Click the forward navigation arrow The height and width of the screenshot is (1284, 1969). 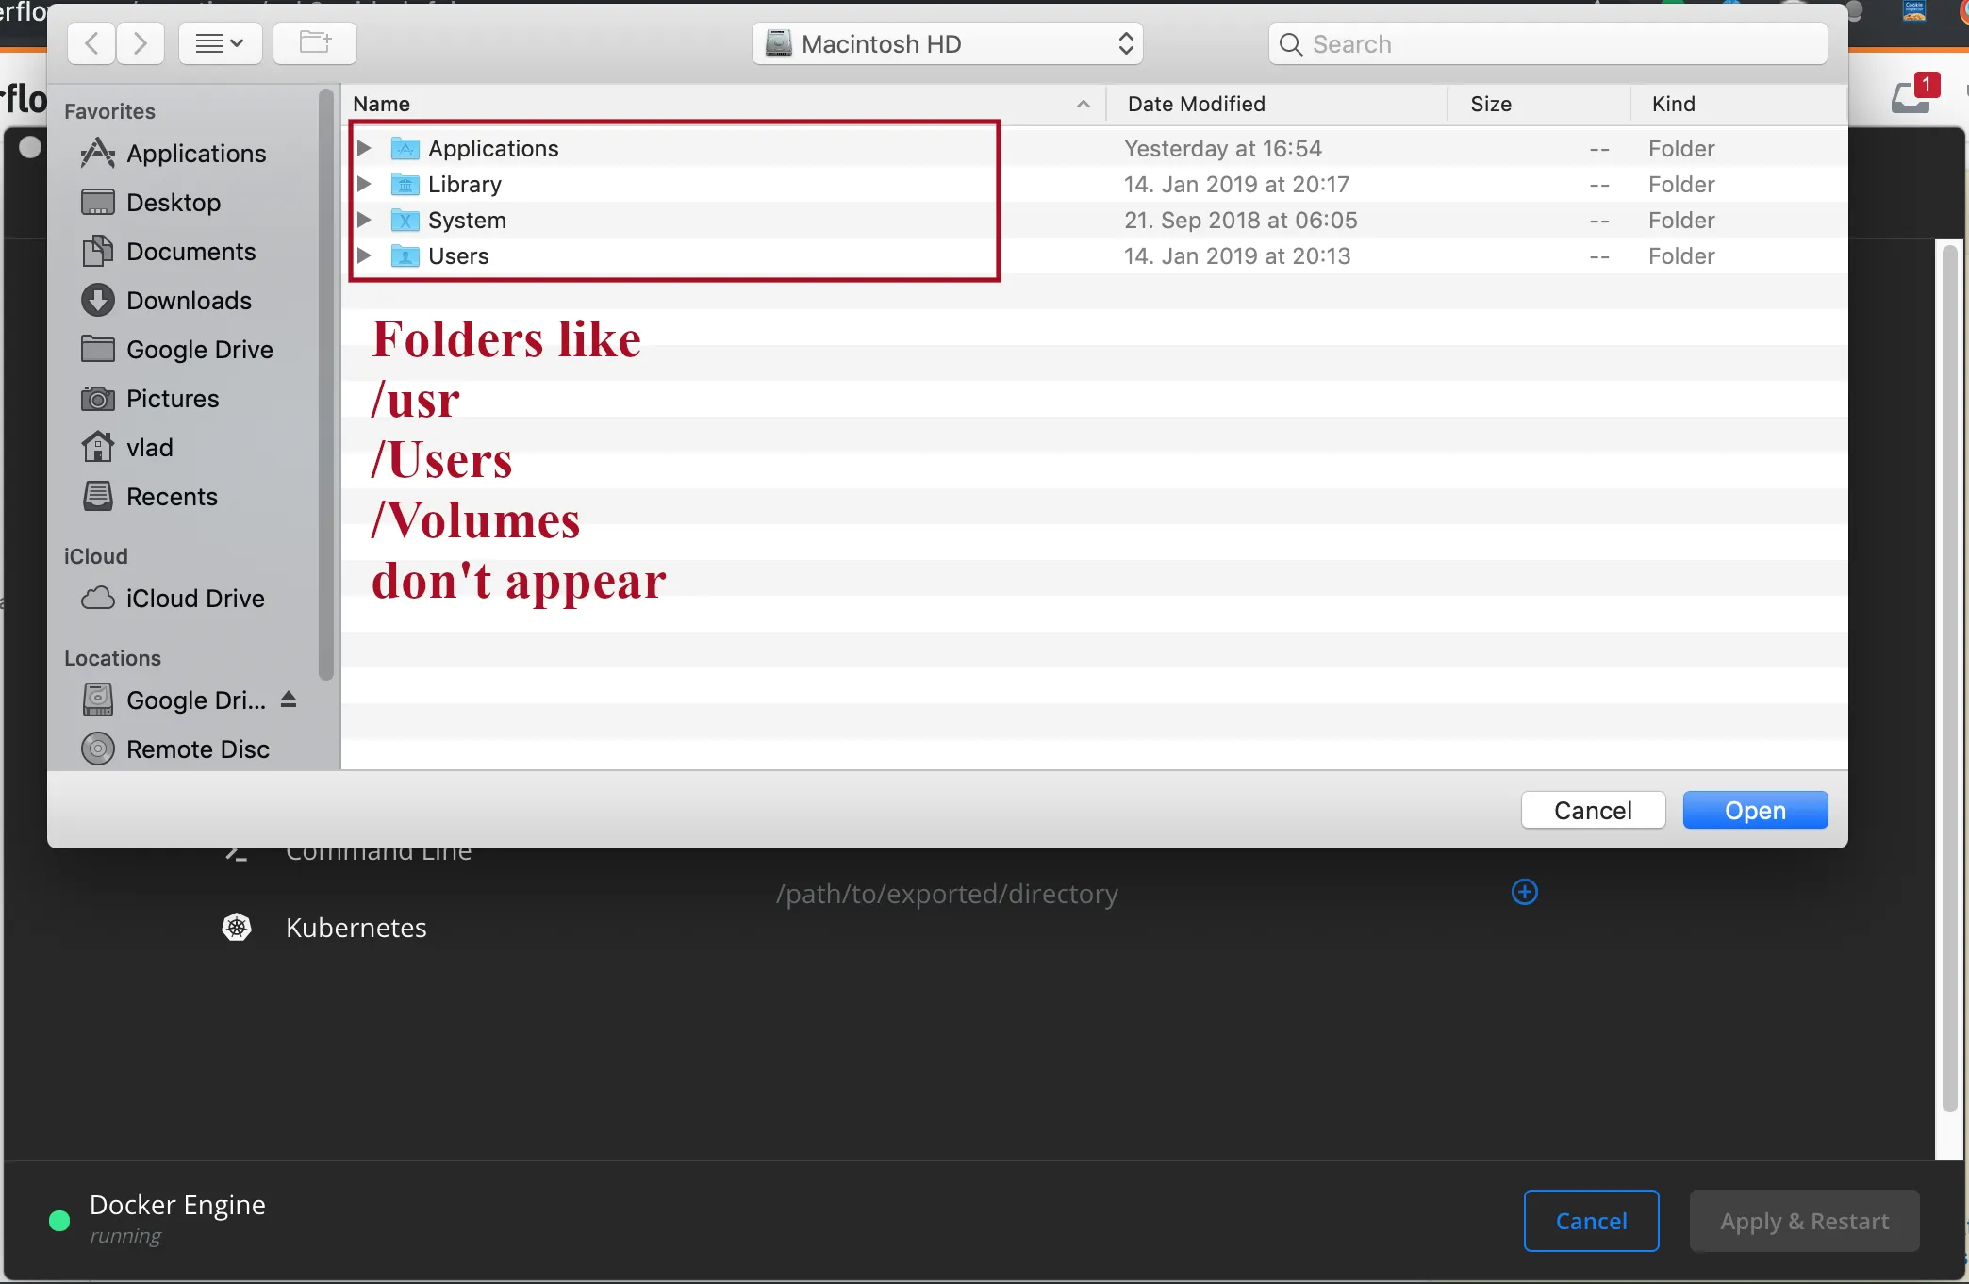click(141, 43)
